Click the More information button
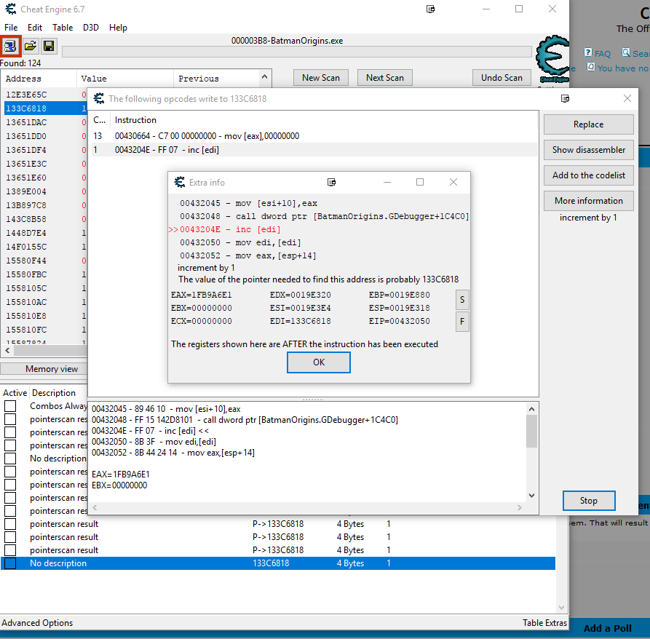The height and width of the screenshot is (639, 650). [589, 201]
